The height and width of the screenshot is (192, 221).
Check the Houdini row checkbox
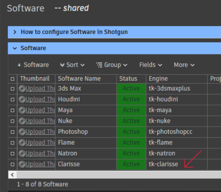(12, 100)
